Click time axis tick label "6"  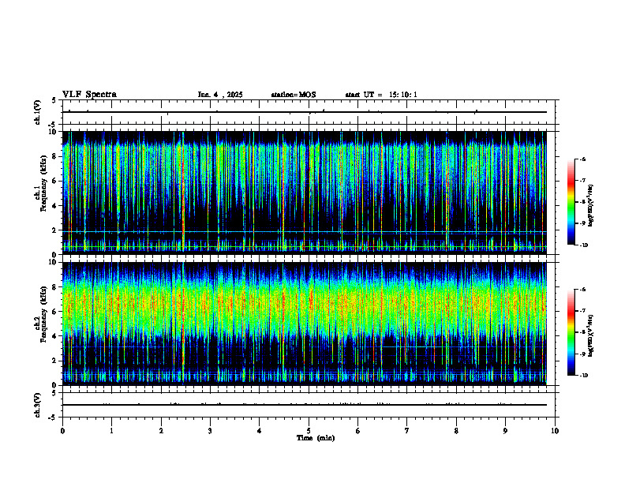click(x=358, y=431)
